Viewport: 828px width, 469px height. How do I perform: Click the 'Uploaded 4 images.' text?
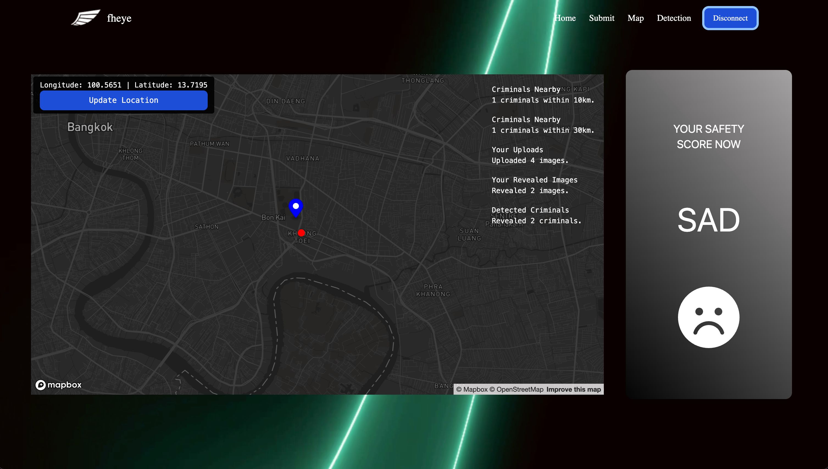coord(530,160)
